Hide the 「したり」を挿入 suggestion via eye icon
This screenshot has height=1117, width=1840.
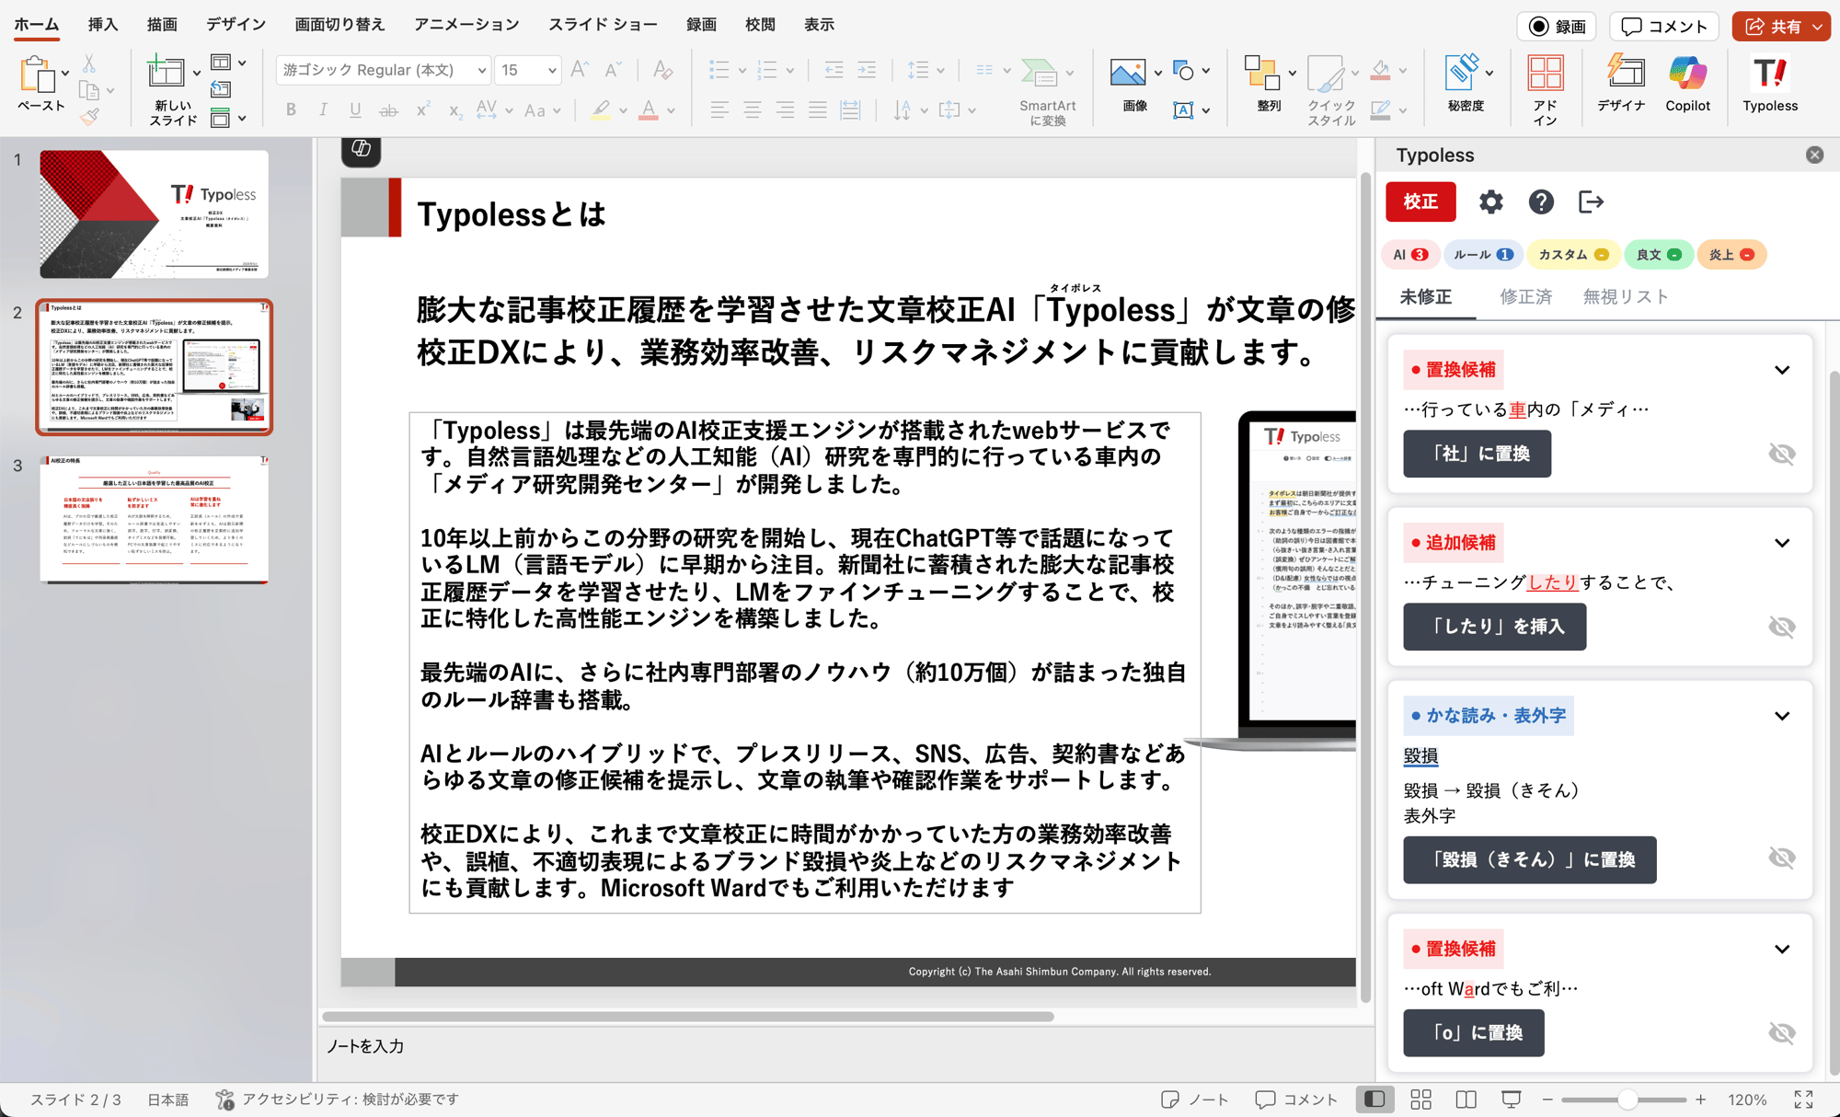(1781, 627)
